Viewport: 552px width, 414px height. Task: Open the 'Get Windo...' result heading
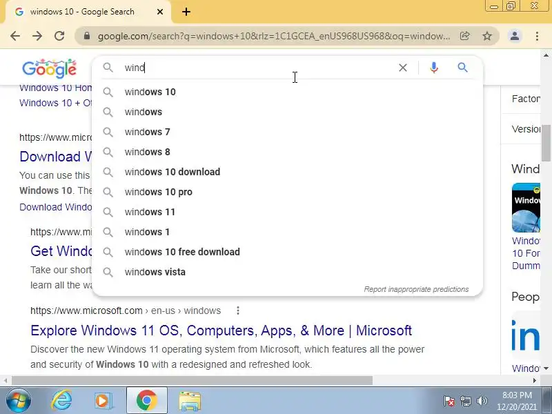coord(61,251)
